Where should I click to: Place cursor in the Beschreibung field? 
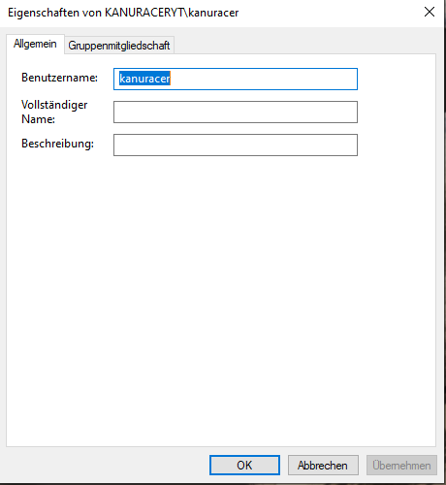pyautogui.click(x=236, y=145)
